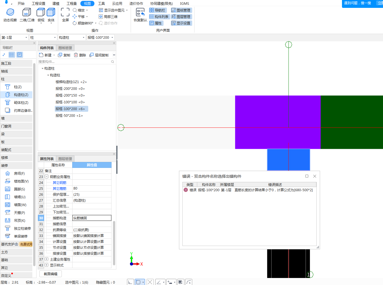Select the 平移 pan tool

pos(80,17)
